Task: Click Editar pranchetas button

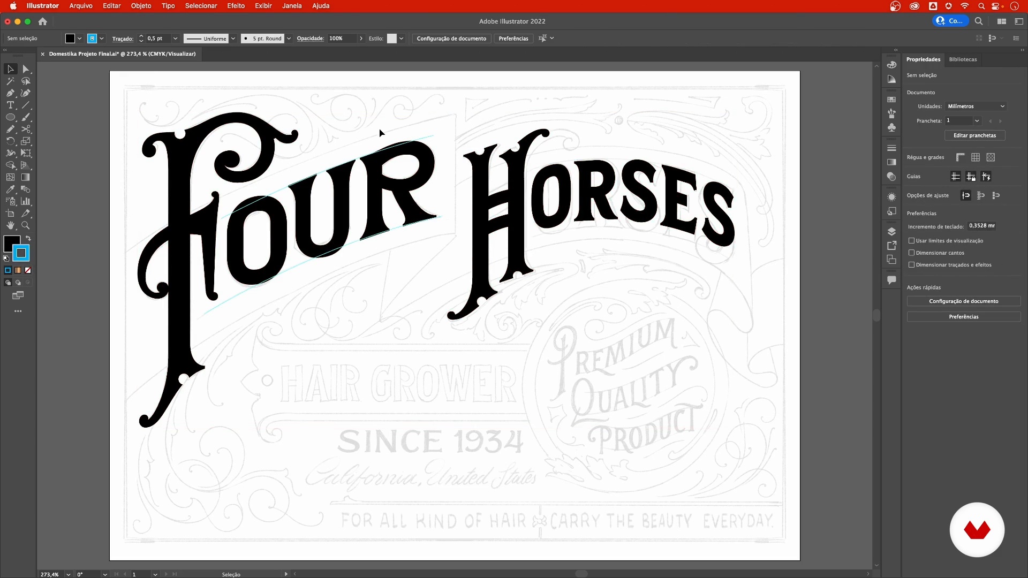Action: pyautogui.click(x=974, y=135)
